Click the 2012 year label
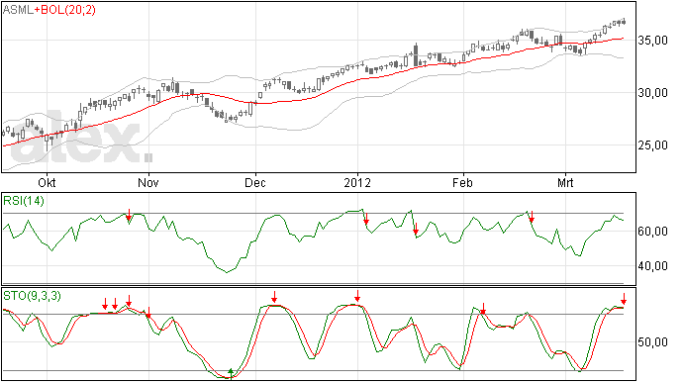683x383 pixels. tap(357, 182)
